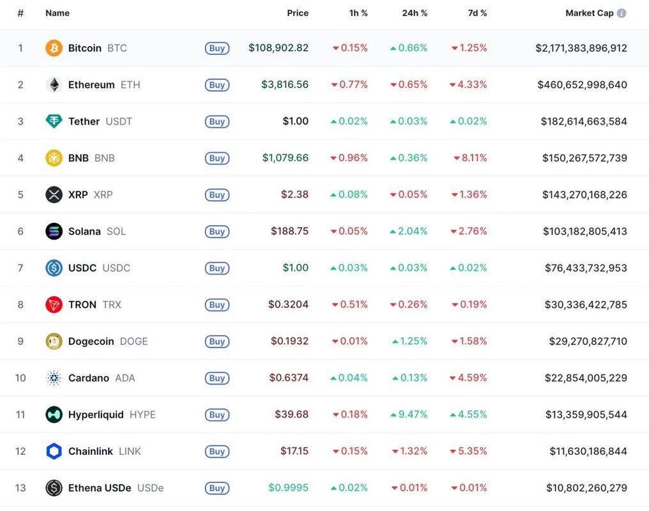Click the Bitcoin logo icon

coord(54,48)
